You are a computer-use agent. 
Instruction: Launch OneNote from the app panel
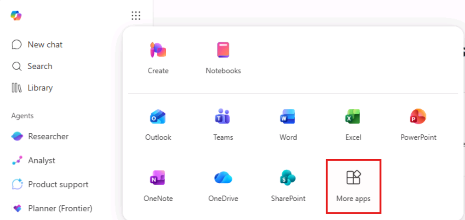158,186
